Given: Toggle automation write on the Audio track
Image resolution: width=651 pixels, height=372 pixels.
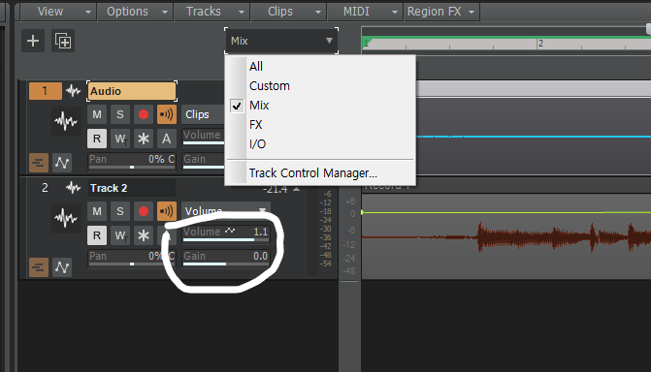Looking at the screenshot, I should (x=120, y=139).
